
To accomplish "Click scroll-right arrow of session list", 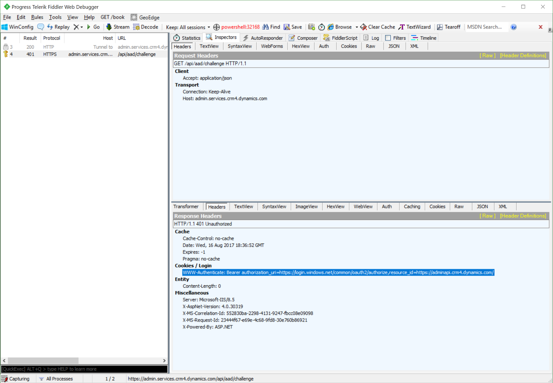I will point(165,361).
